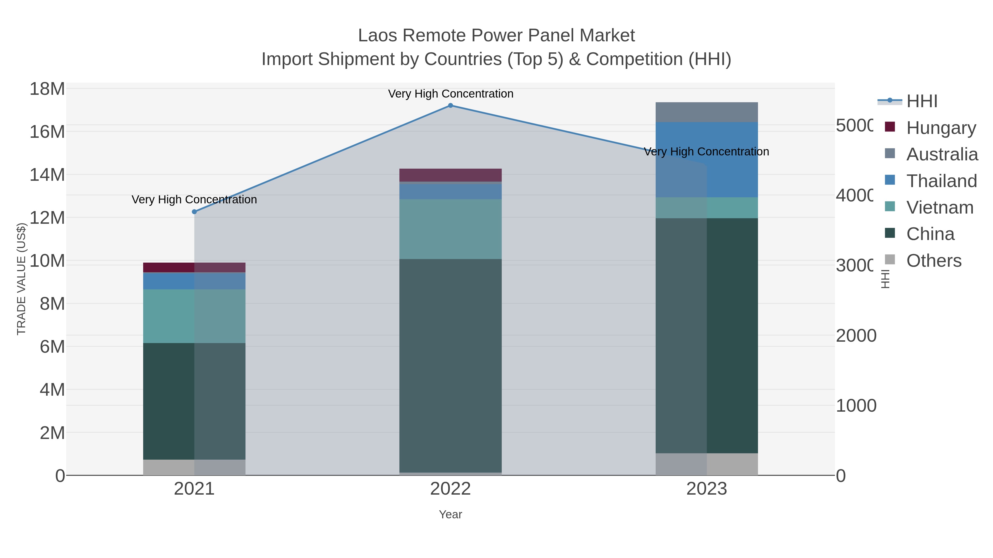This screenshot has height=558, width=993.
Task: Click the 'Import Shipment by Countries' subtitle
Action: tap(496, 59)
